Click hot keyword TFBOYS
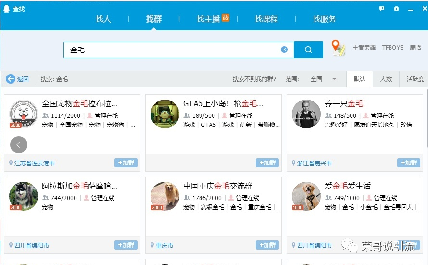428x265 pixels. 392,48
